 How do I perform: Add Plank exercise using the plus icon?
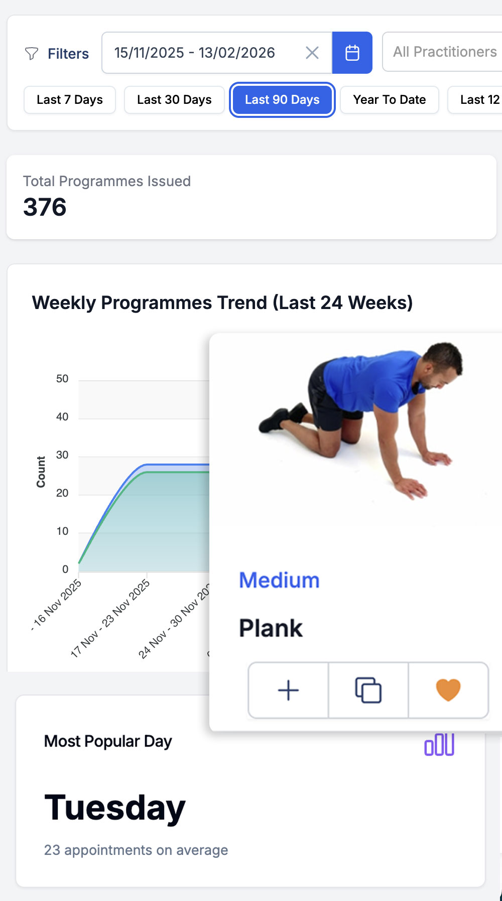point(288,690)
